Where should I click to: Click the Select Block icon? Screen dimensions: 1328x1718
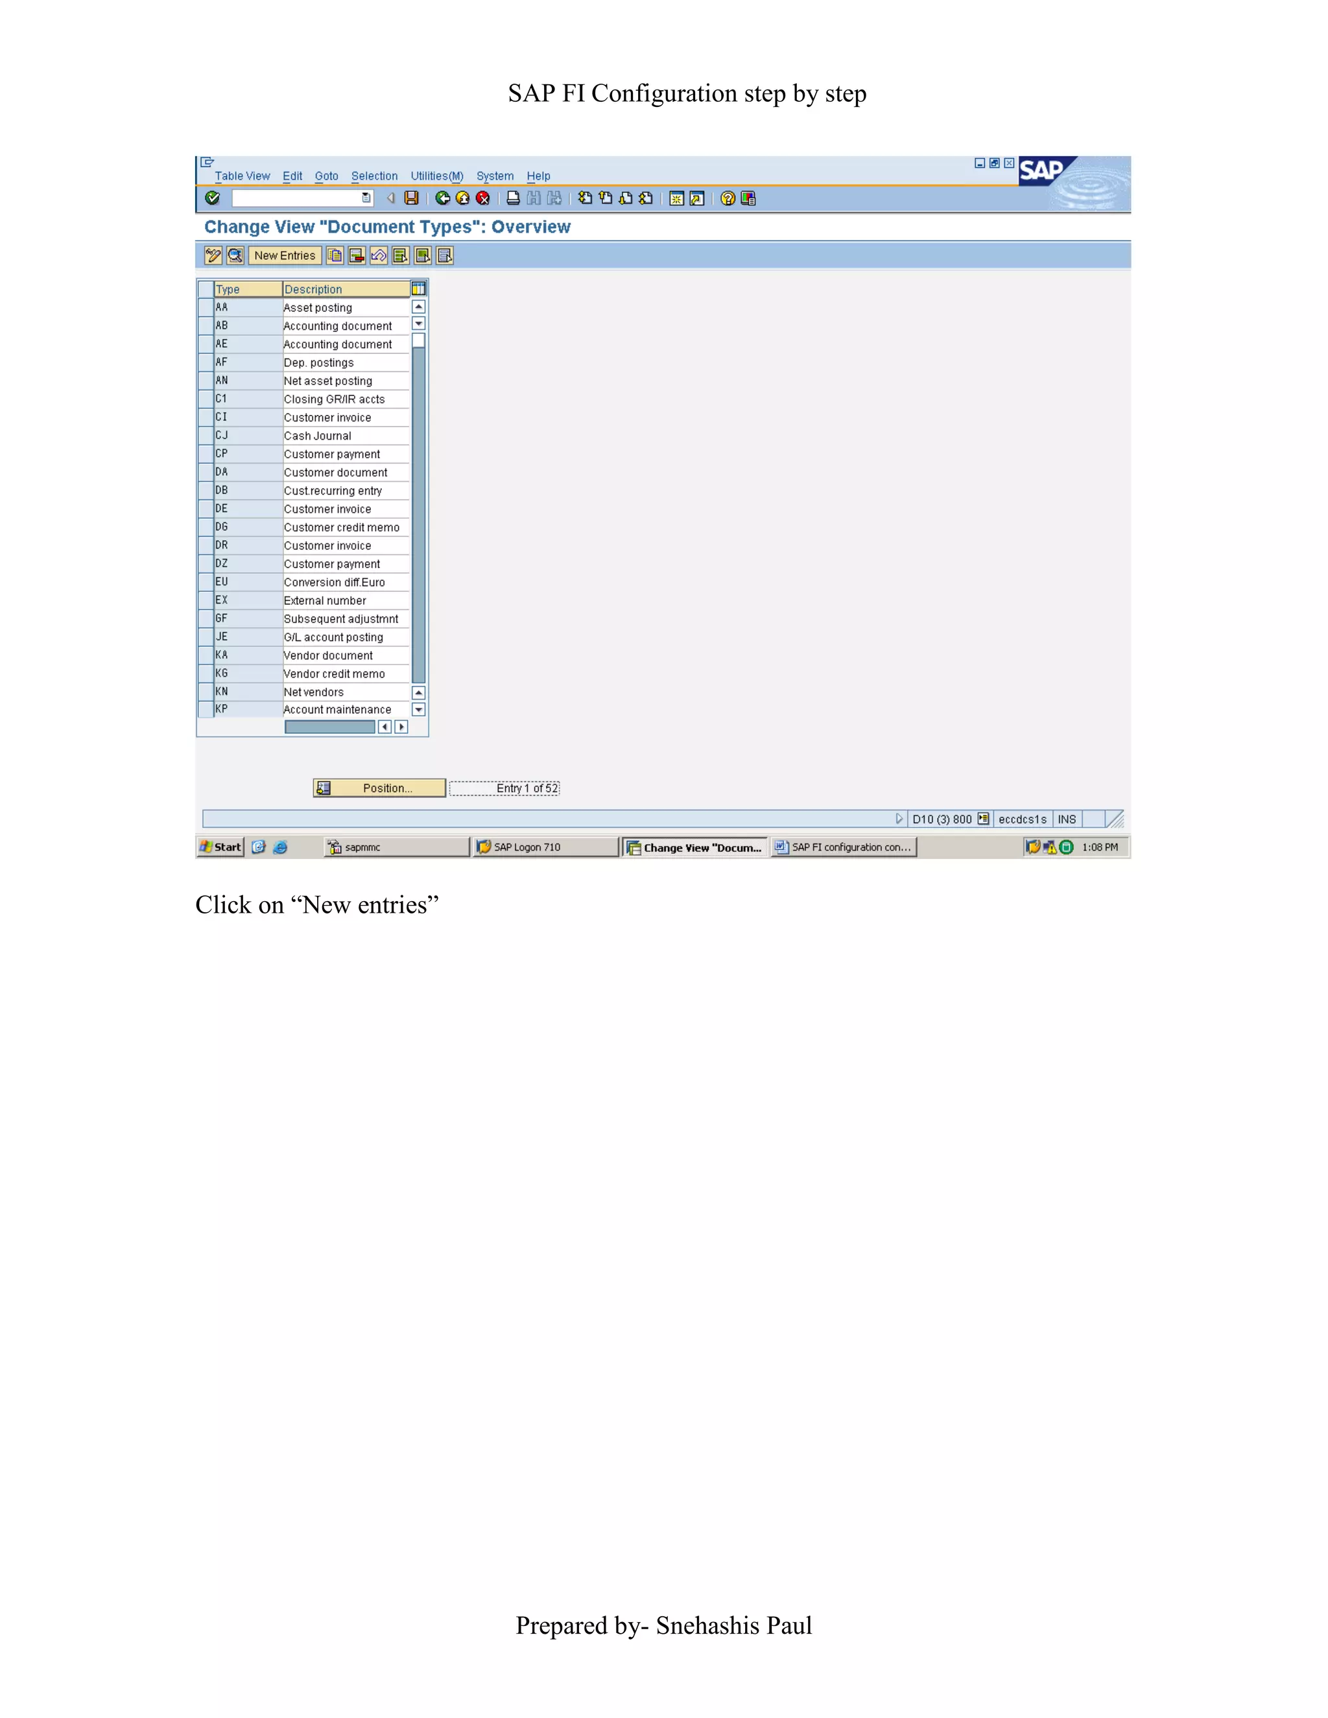pyautogui.click(x=423, y=255)
